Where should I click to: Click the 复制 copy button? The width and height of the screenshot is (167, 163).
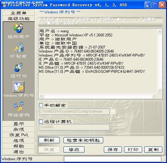click(153, 150)
